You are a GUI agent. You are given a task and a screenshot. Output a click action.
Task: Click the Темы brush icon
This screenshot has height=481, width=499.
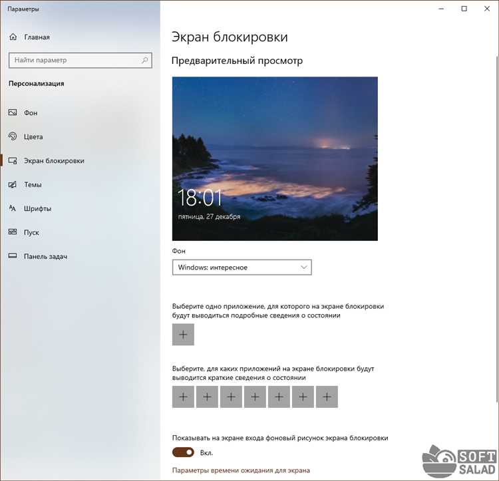pos(13,184)
